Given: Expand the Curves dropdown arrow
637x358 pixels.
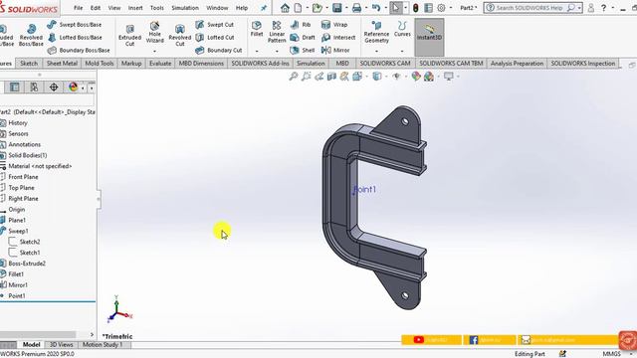Looking at the screenshot, I should pyautogui.click(x=402, y=51).
